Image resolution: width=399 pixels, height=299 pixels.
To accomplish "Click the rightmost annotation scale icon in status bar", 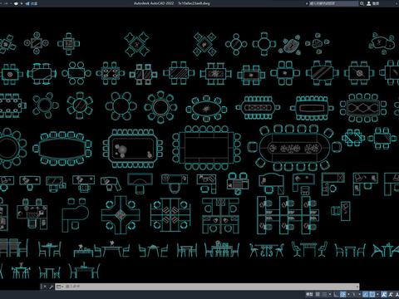I will [x=397, y=294].
